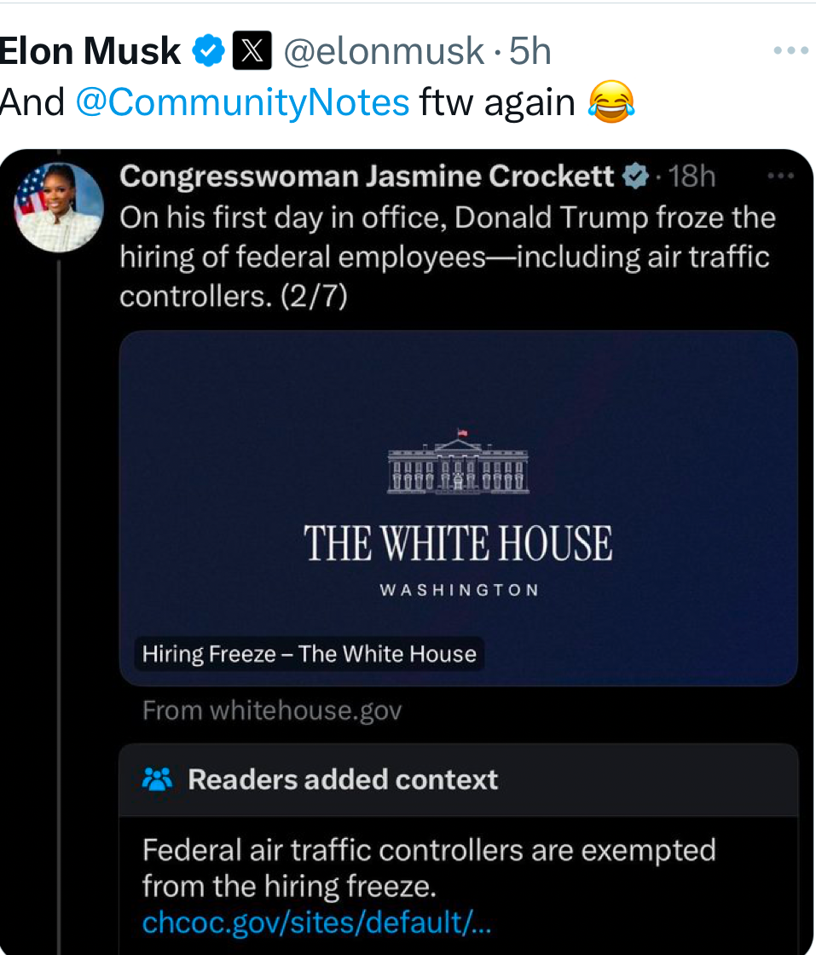The height and width of the screenshot is (955, 816).
Task: Open Elon Musk's profile via display name
Action: (89, 52)
